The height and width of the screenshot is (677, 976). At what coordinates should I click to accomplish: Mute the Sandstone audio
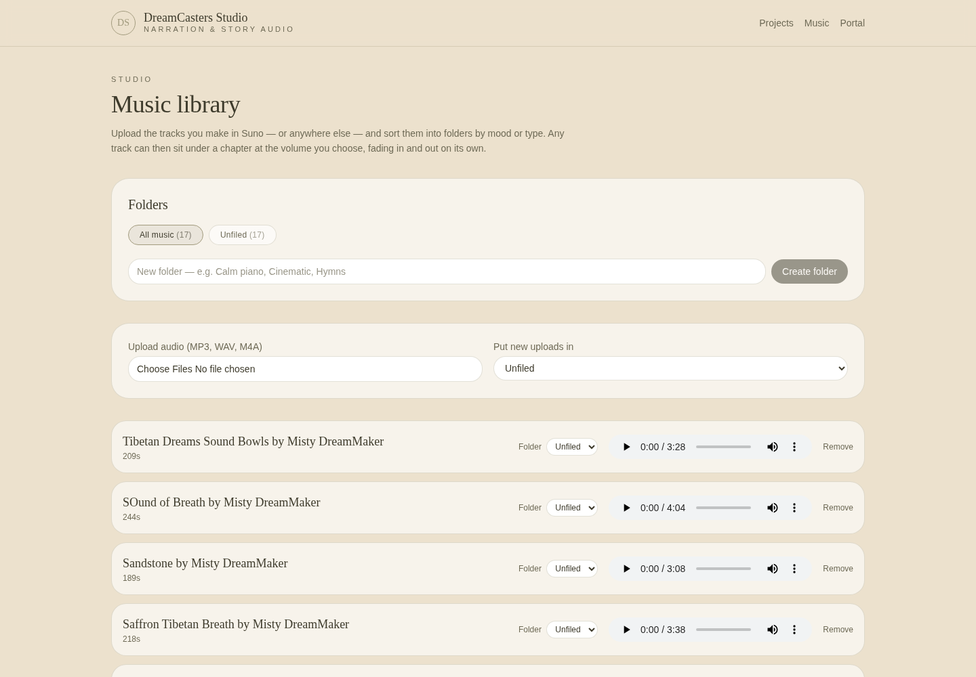click(773, 569)
